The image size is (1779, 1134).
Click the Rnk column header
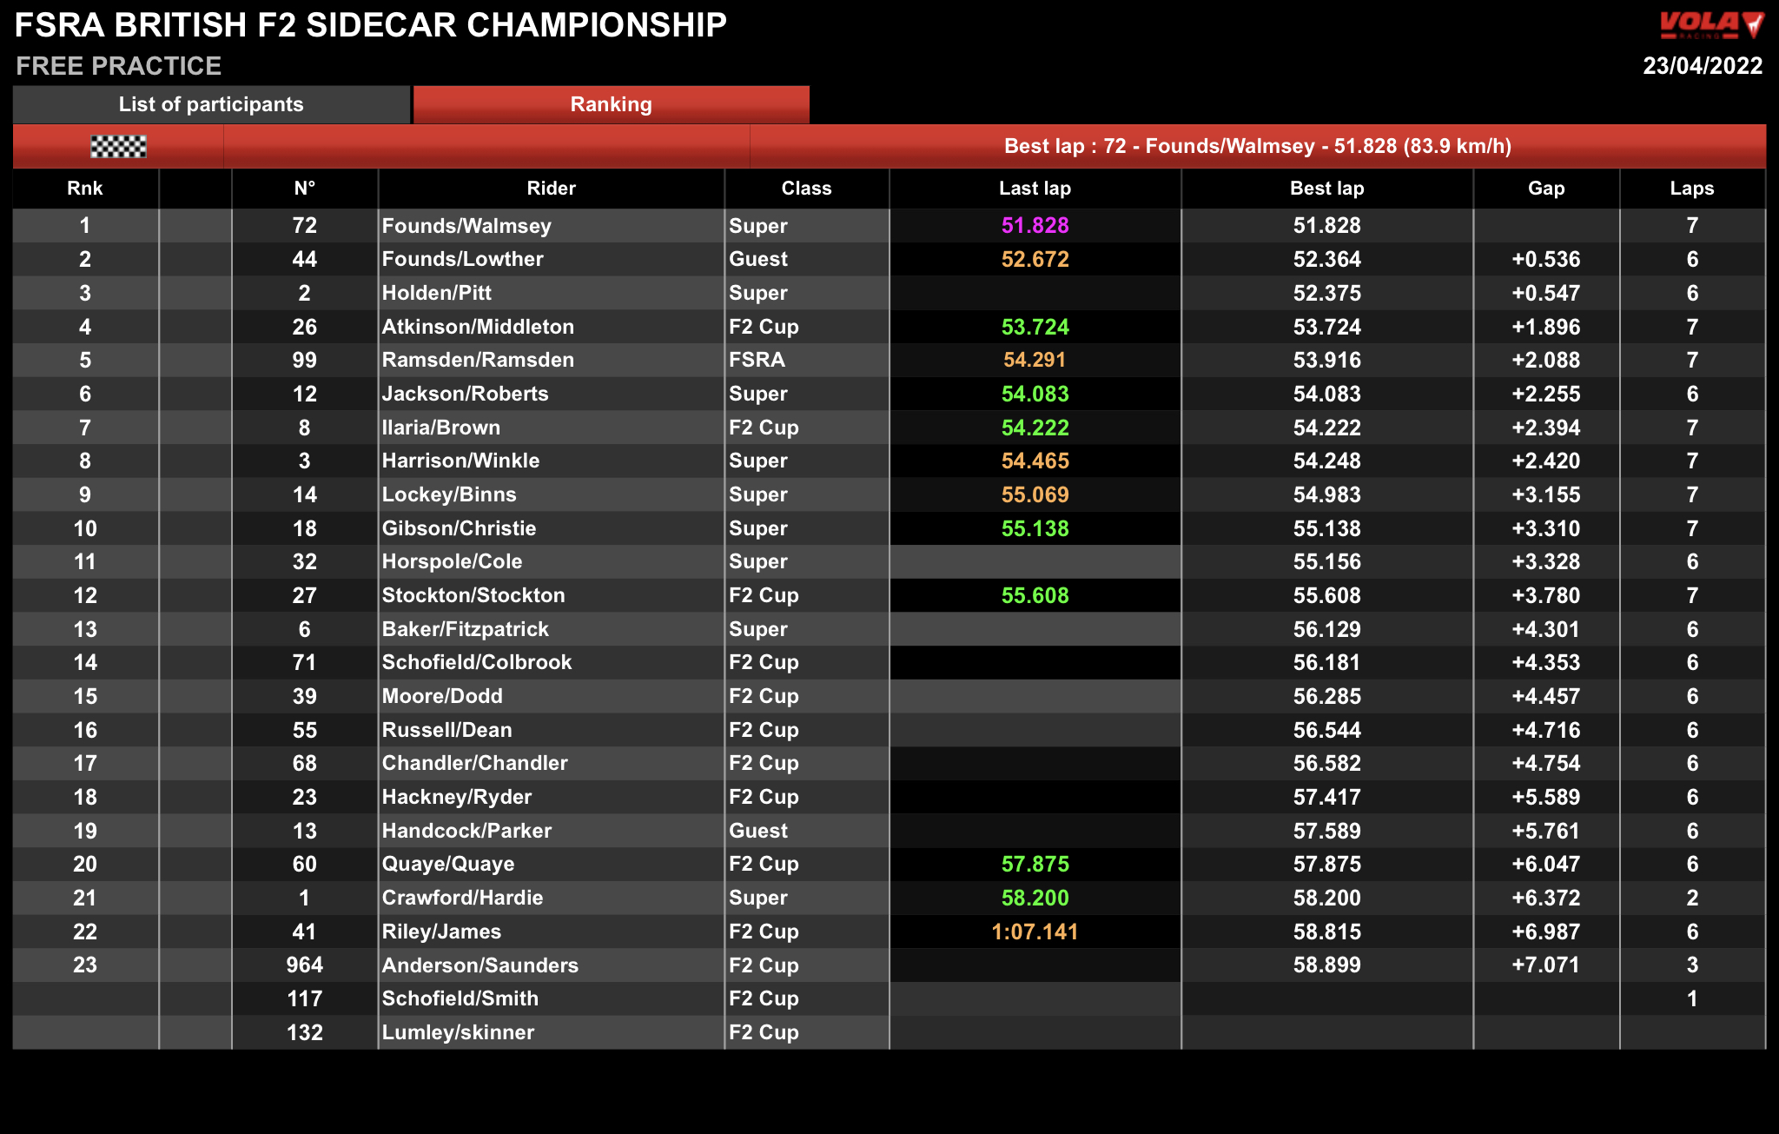click(85, 189)
